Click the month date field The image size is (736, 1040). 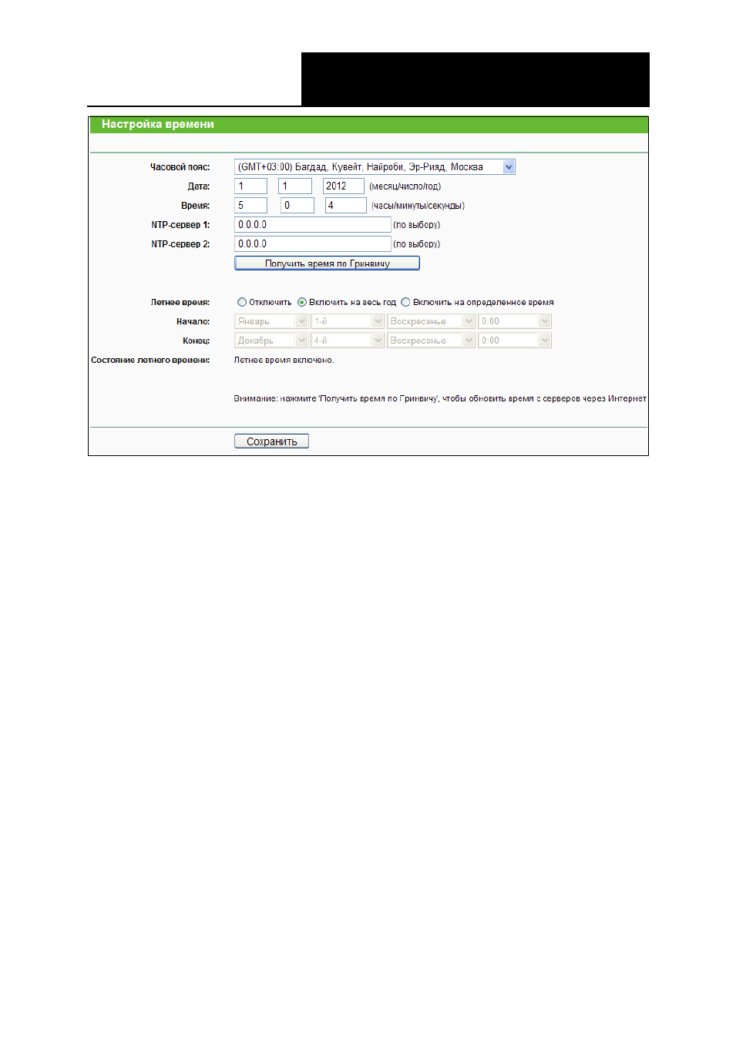pyautogui.click(x=250, y=186)
